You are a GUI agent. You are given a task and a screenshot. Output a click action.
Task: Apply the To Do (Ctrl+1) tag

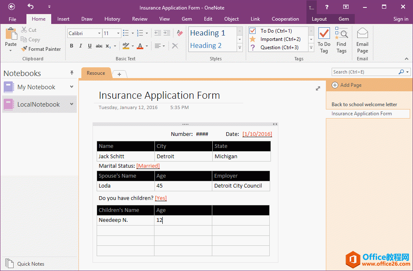pyautogui.click(x=276, y=31)
